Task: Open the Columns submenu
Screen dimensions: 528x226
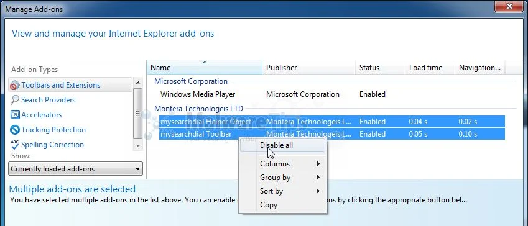Action: tap(282, 164)
